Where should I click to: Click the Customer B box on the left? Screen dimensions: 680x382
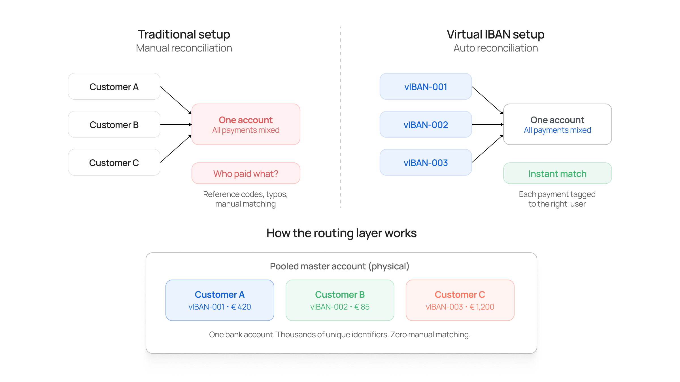click(114, 125)
